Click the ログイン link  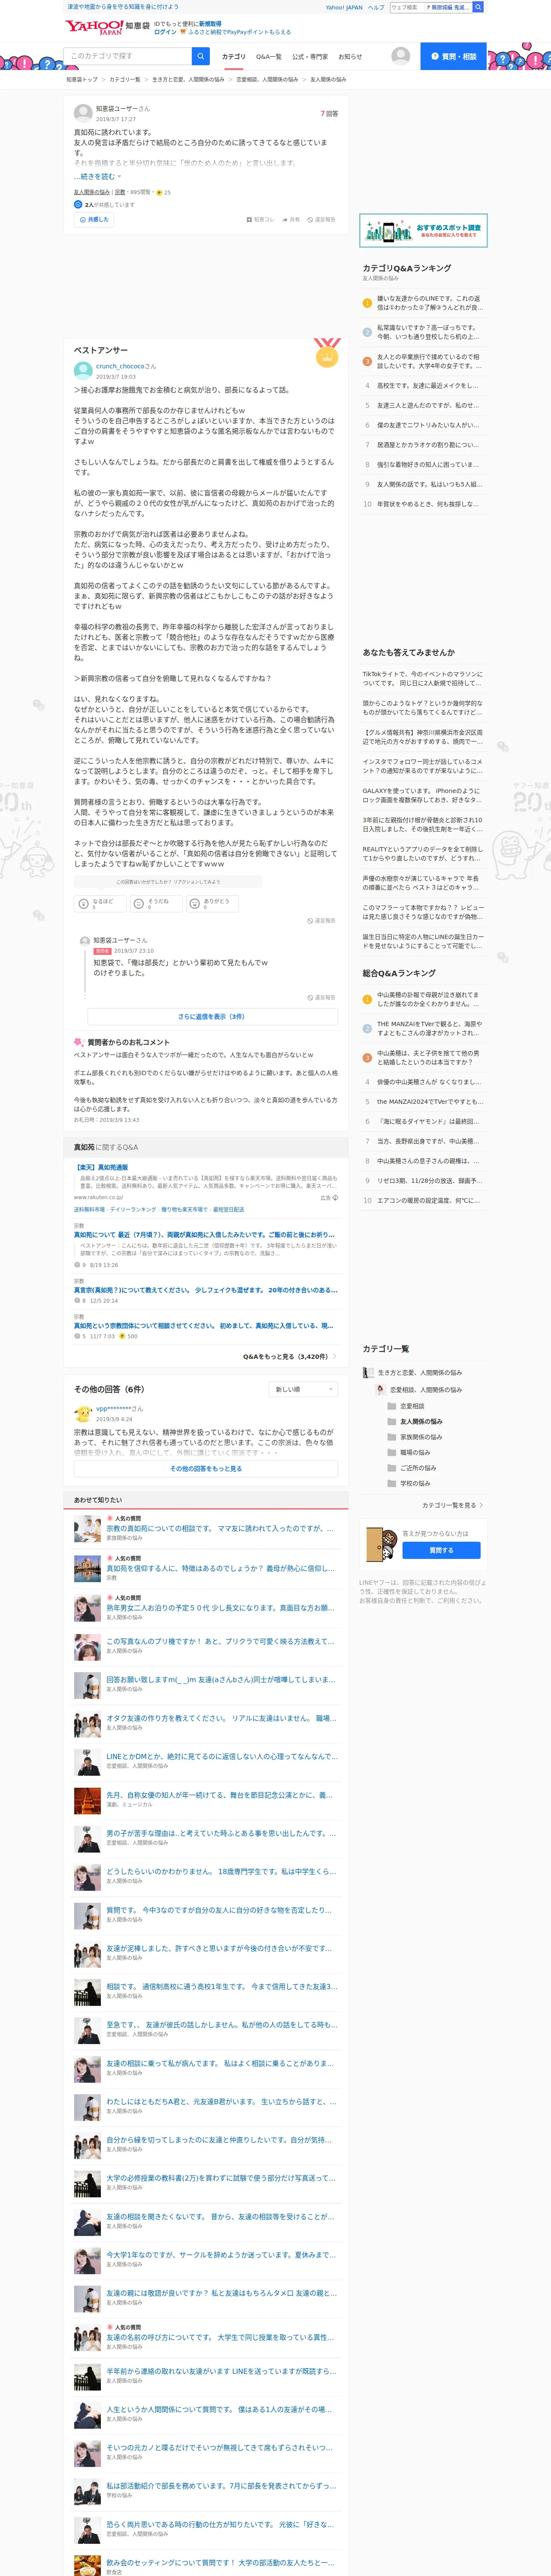[x=165, y=32]
